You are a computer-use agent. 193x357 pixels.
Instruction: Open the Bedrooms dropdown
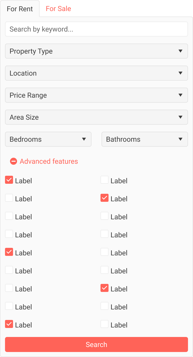48,139
